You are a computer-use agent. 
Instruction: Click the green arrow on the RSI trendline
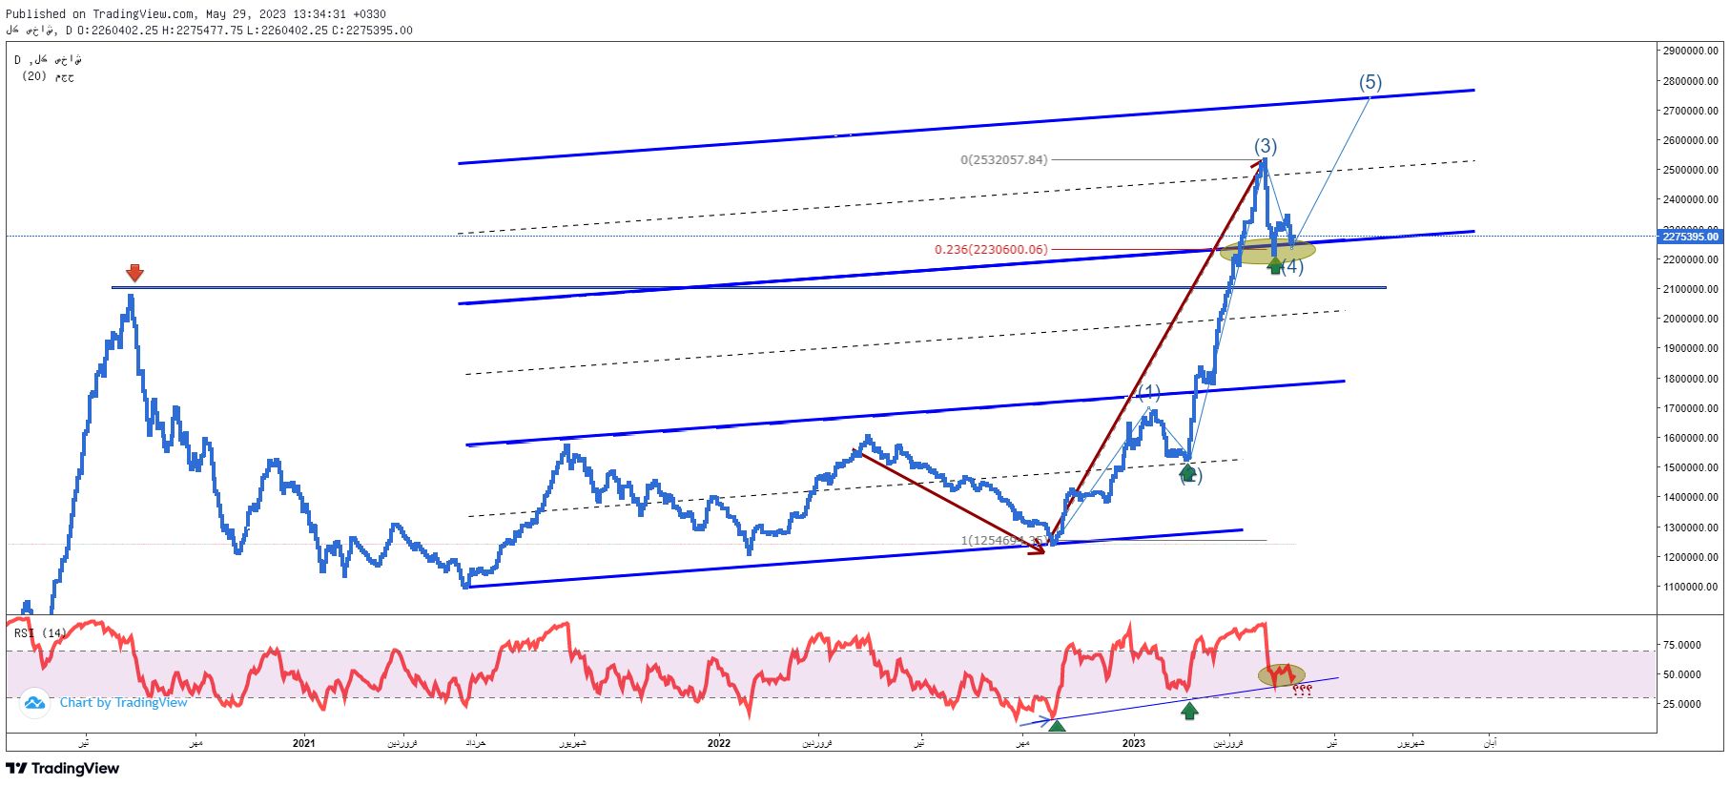[x=1189, y=710]
